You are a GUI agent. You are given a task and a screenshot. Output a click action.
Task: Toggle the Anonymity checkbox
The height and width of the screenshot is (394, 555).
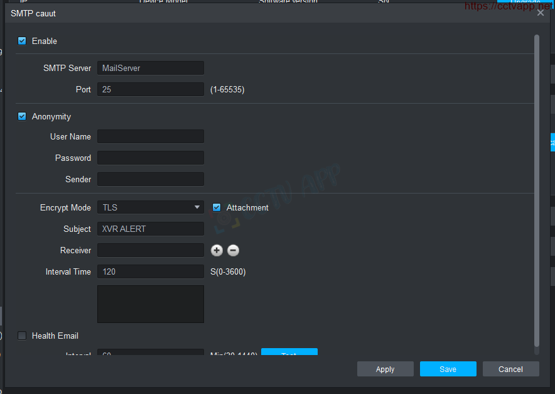tap(22, 117)
